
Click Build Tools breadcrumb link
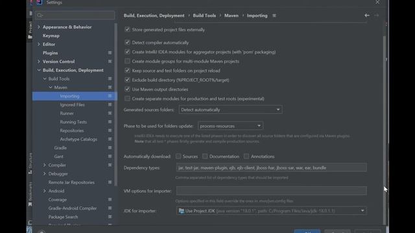204,16
